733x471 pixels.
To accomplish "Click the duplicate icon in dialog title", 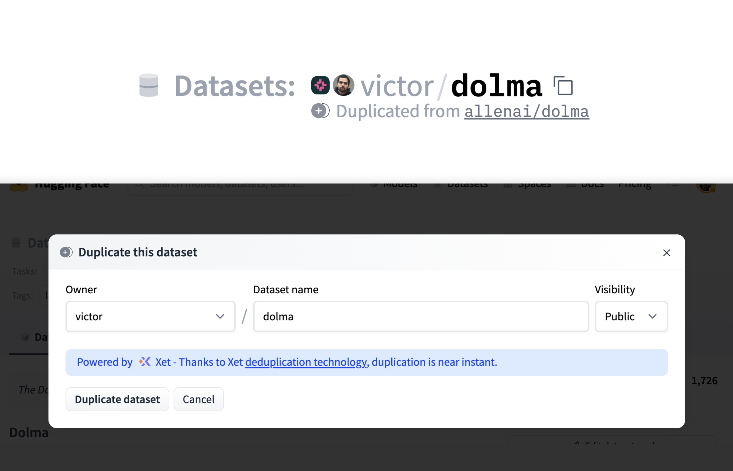I will [x=66, y=252].
